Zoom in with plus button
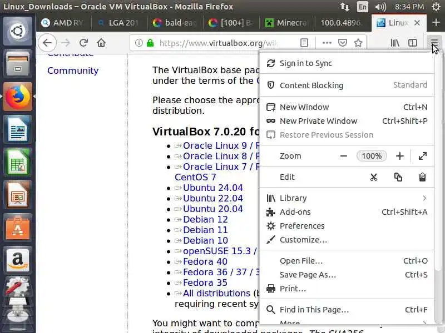Screen dimensions: 445x333 point(399,156)
